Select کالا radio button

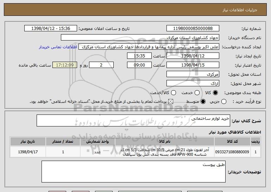[215, 93]
